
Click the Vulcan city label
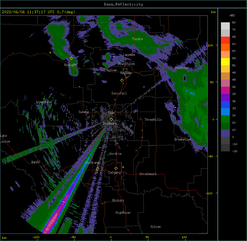[x=156, y=227]
